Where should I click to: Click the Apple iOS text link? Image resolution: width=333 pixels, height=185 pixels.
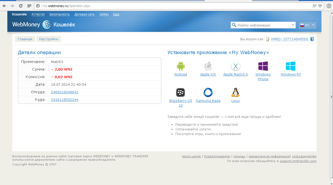click(x=208, y=74)
